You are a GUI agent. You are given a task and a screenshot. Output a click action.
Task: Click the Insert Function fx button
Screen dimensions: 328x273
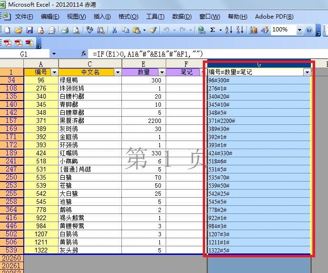pyautogui.click(x=84, y=54)
